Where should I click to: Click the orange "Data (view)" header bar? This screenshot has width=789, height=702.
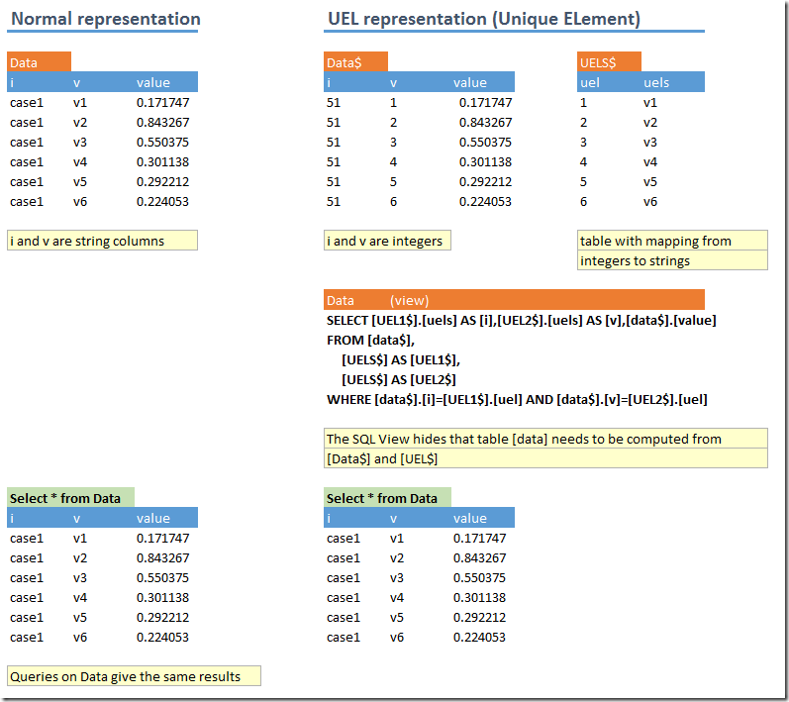click(x=513, y=300)
